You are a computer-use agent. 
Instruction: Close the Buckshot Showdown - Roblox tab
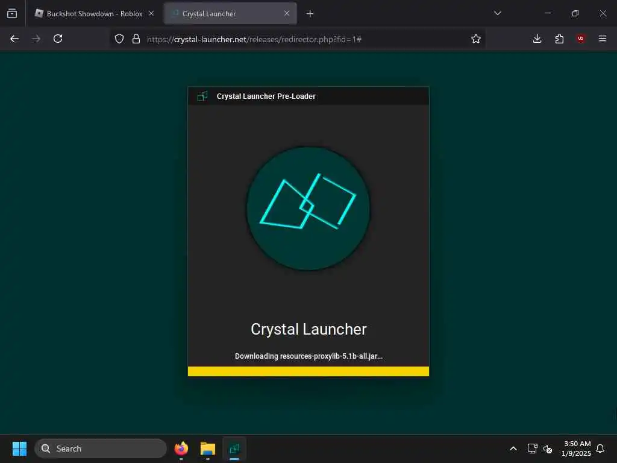tap(151, 13)
